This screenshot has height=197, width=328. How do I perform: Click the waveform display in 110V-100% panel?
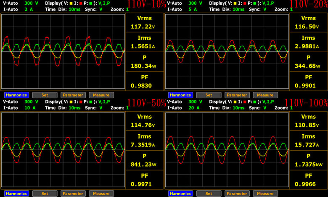[227, 150]
